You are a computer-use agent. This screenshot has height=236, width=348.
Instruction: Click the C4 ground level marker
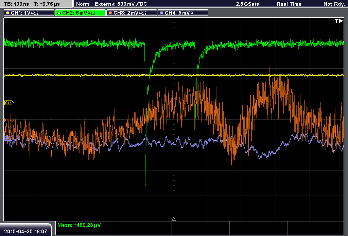tap(9, 139)
